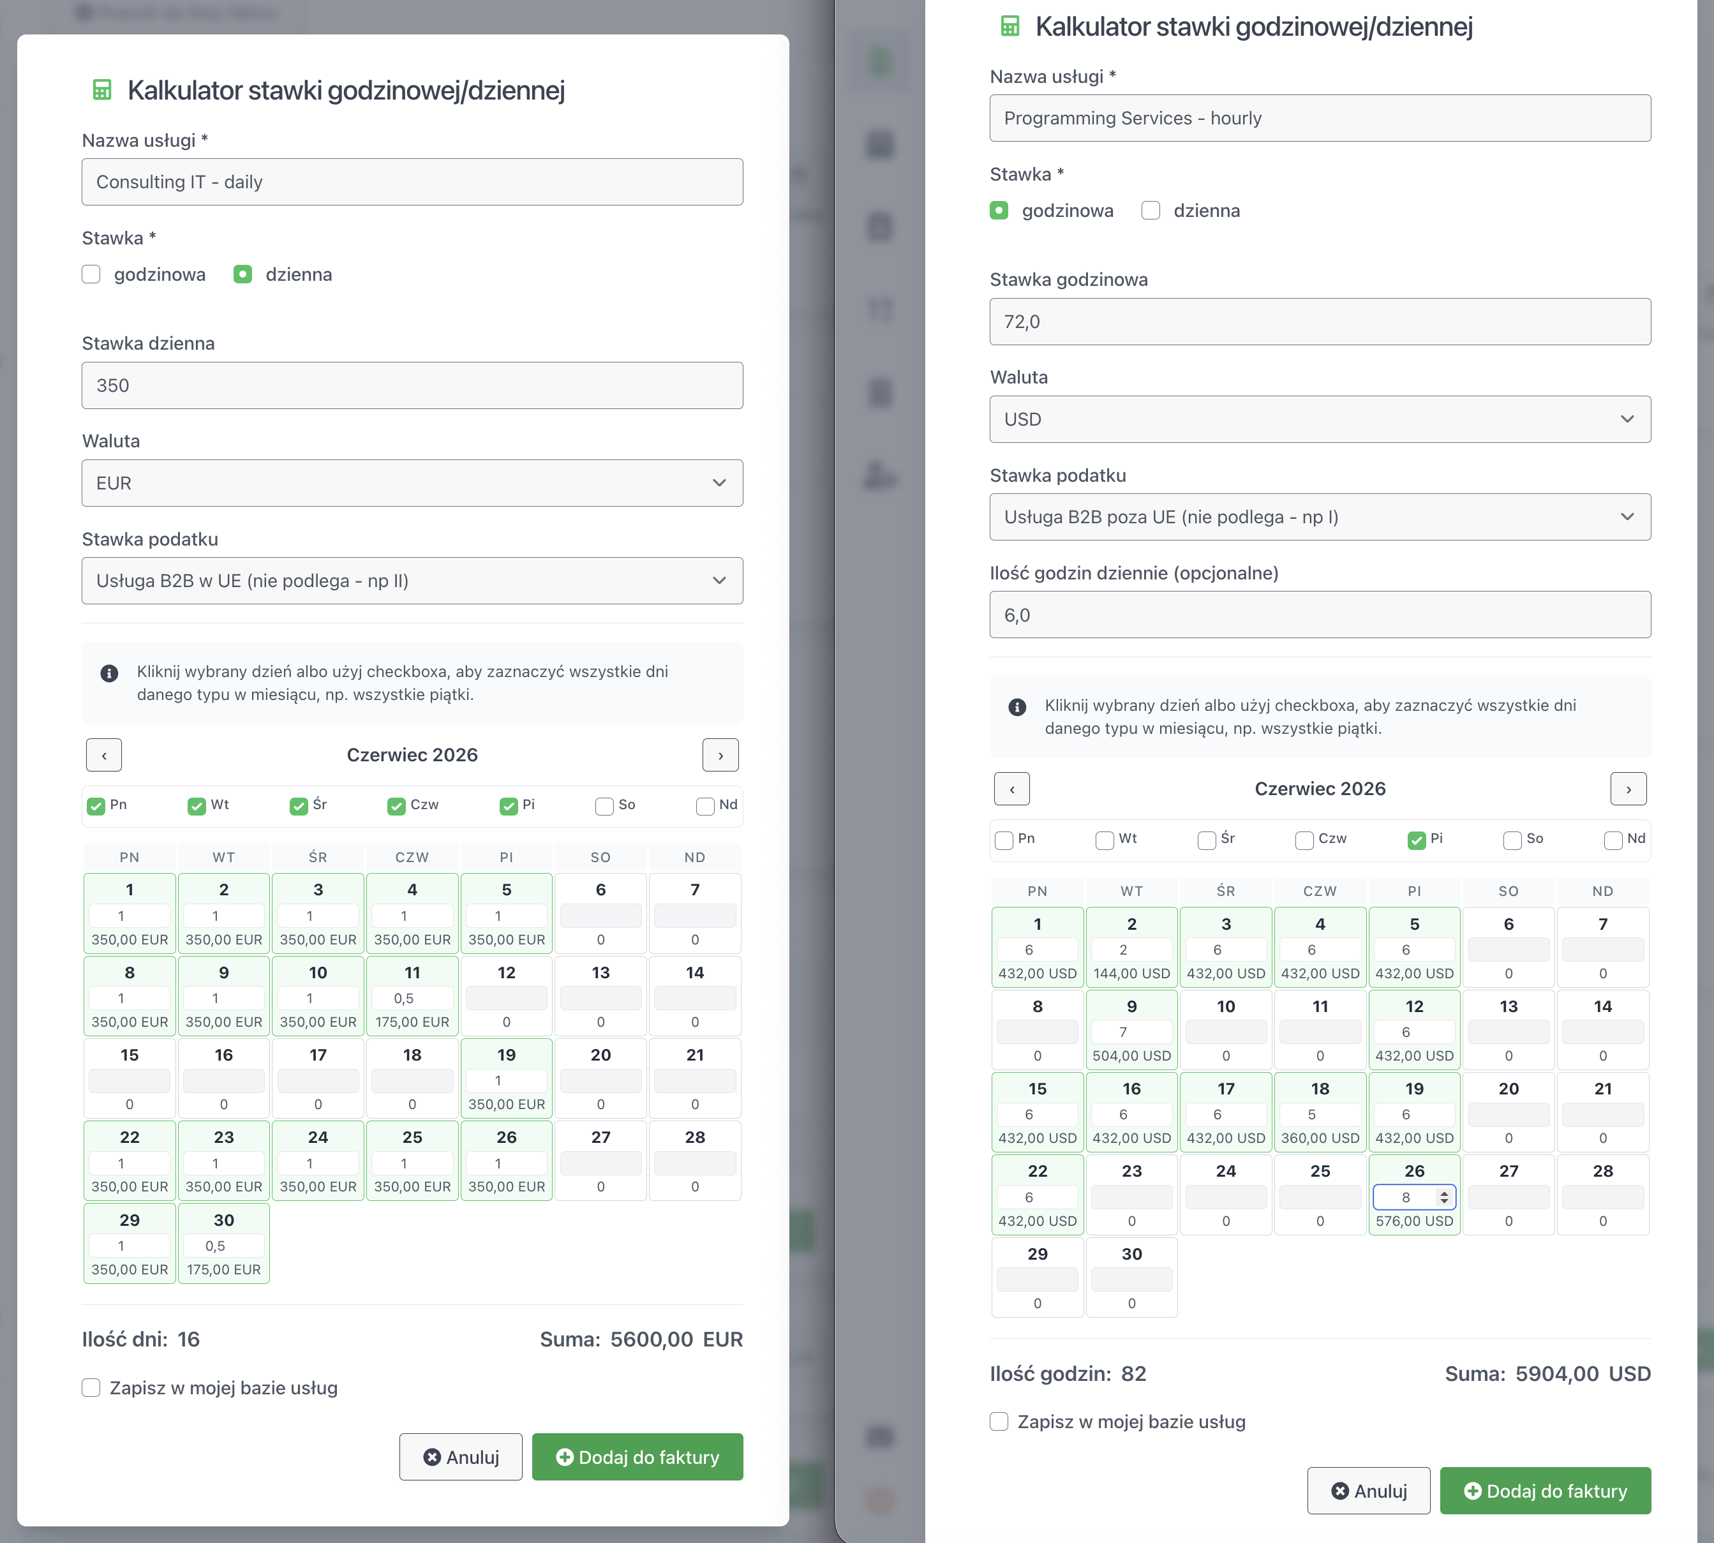Select godzinowa rate in the Programming Services dialog
Image resolution: width=1714 pixels, height=1543 pixels.
tap(999, 210)
